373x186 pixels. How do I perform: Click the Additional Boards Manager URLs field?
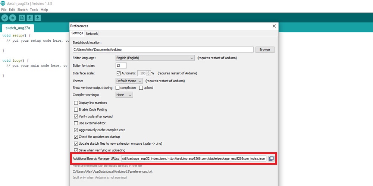point(194,158)
